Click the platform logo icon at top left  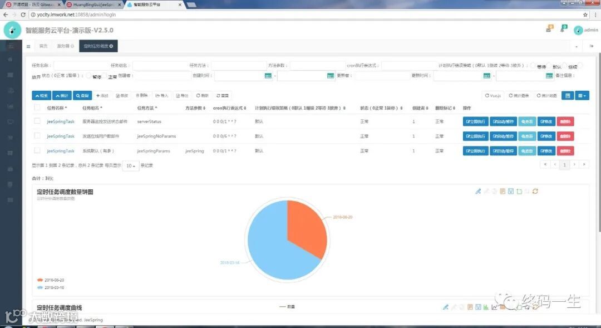(x=12, y=30)
